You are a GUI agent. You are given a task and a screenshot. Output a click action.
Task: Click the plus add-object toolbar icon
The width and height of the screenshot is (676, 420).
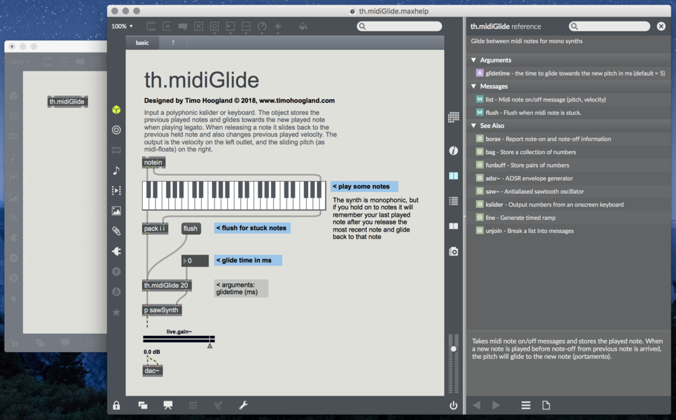coord(278,27)
